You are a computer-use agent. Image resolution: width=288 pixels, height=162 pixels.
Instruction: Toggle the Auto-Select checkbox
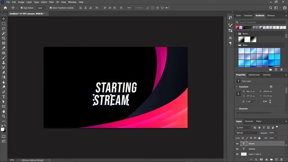(x=22, y=8)
